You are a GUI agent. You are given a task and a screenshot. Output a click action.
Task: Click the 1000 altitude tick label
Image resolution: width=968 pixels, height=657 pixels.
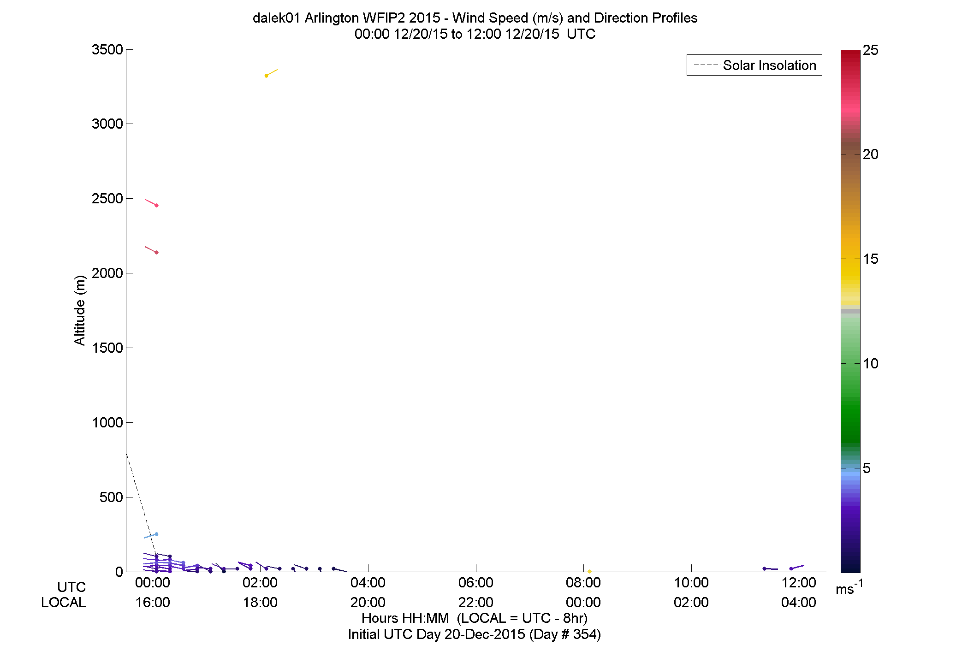coord(107,422)
